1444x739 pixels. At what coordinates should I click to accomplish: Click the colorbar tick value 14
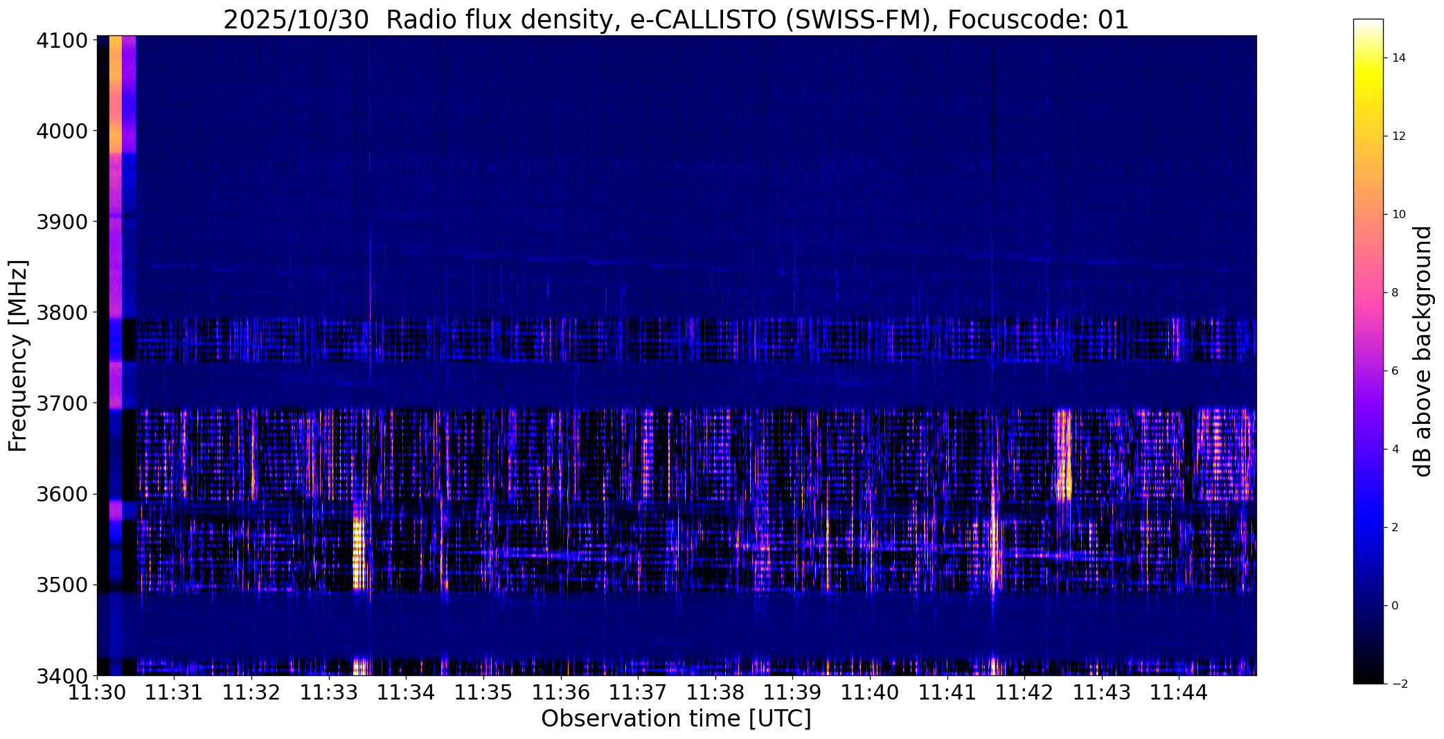tap(1398, 58)
